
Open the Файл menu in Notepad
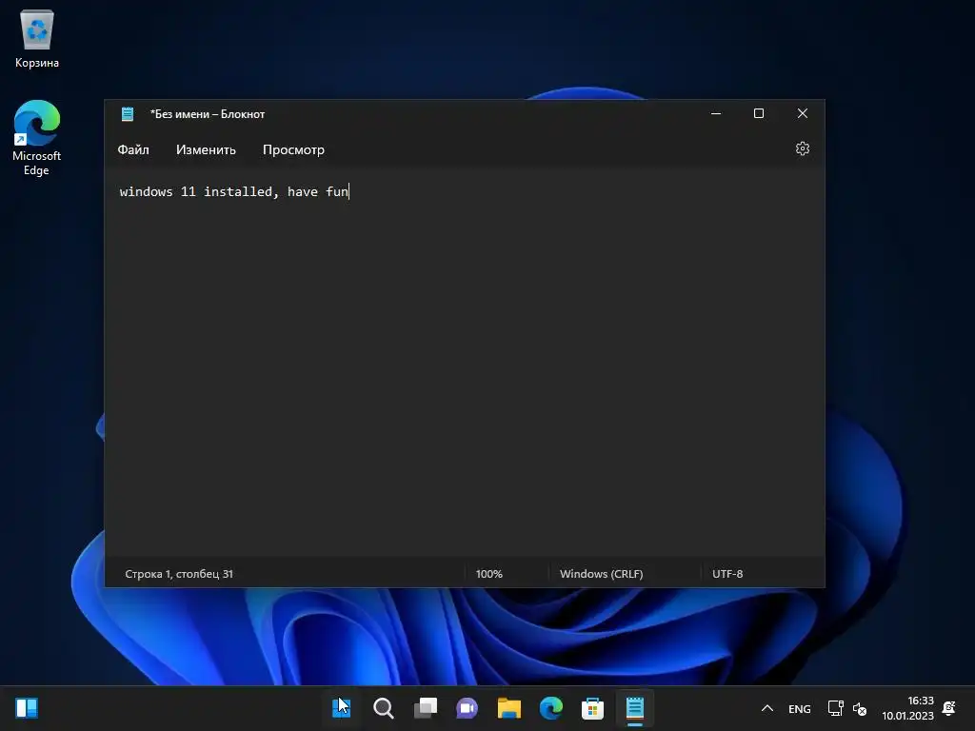click(133, 149)
